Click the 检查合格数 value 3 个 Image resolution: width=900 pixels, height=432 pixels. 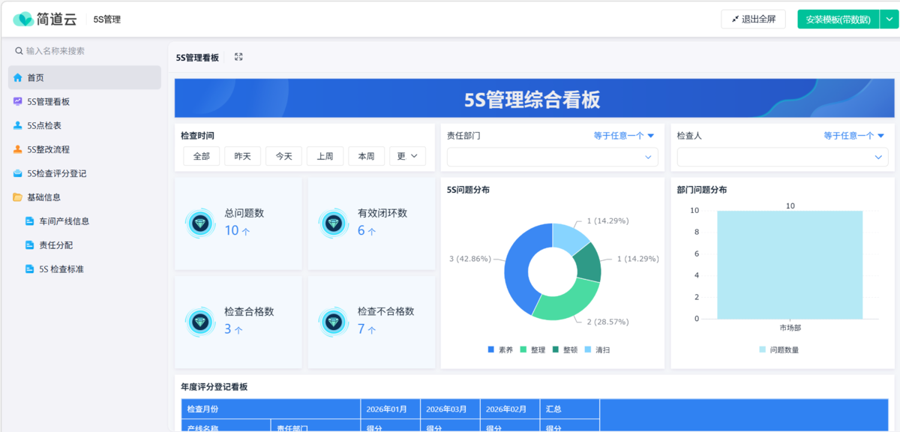tap(234, 329)
